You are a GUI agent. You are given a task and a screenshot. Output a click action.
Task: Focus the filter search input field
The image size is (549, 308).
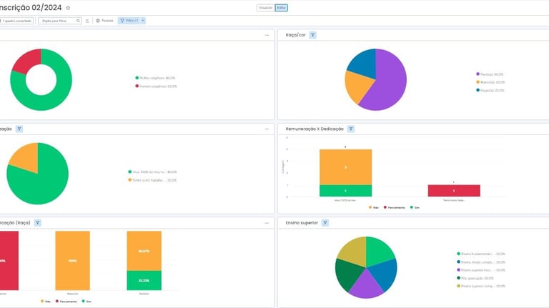point(58,21)
